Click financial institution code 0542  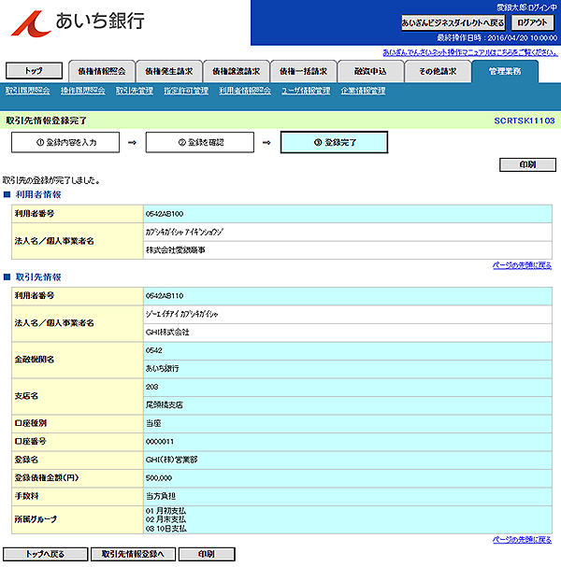click(154, 351)
